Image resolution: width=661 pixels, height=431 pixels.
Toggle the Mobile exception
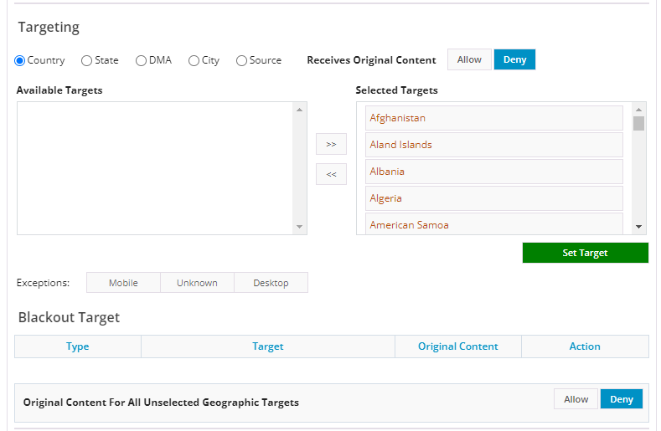(123, 283)
